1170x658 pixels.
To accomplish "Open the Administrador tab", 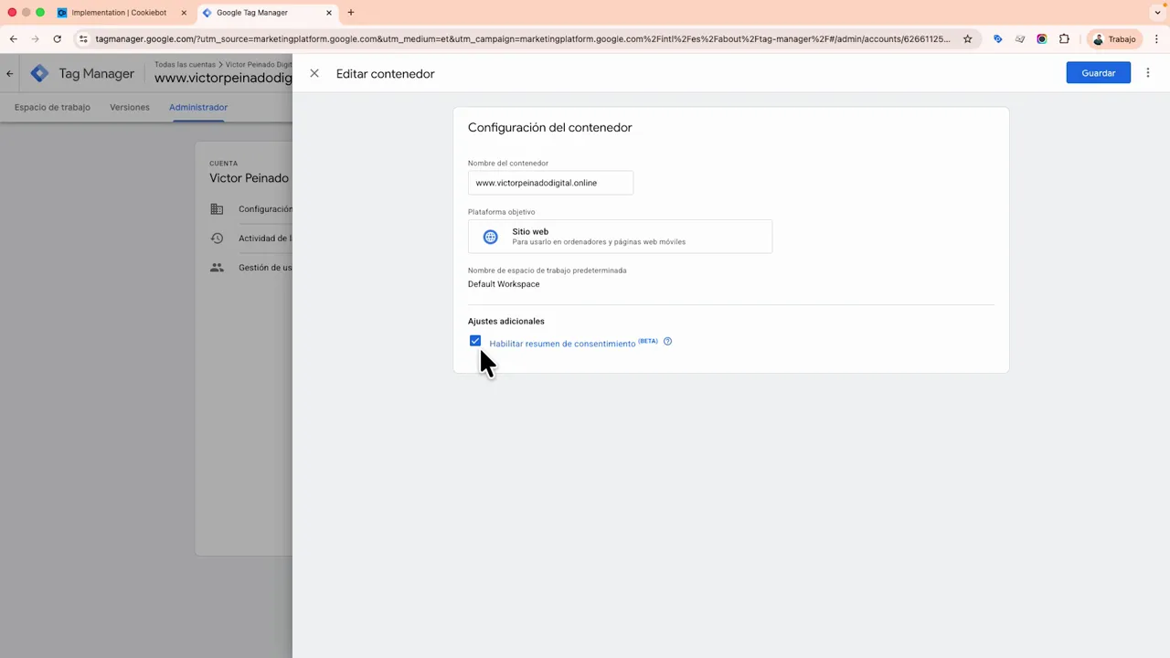I will pos(198,107).
